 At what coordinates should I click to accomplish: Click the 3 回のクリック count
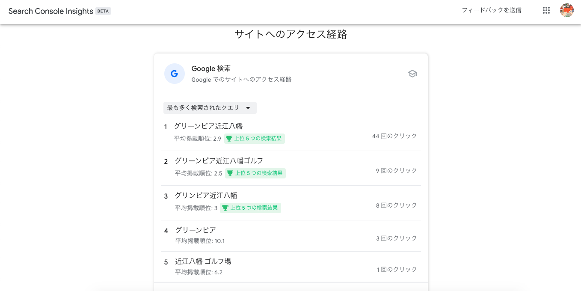(x=397, y=238)
